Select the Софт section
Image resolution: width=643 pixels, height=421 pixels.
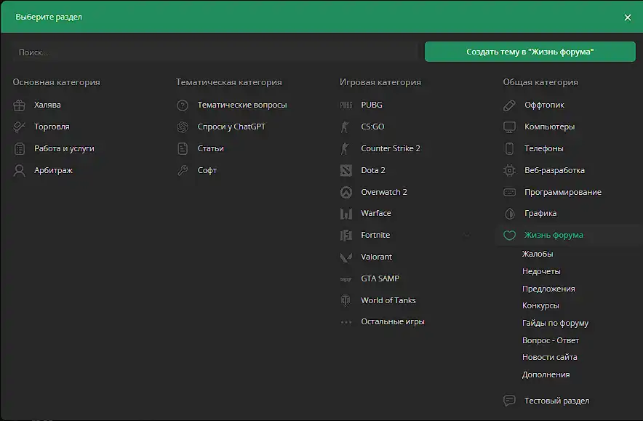(207, 171)
